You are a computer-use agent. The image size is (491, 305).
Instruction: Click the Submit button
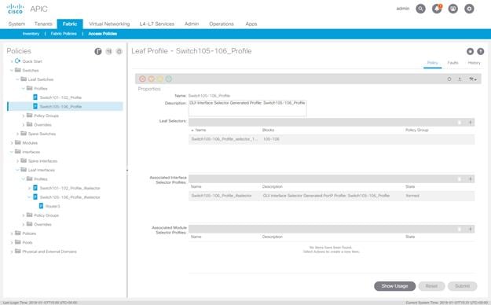pos(462,286)
